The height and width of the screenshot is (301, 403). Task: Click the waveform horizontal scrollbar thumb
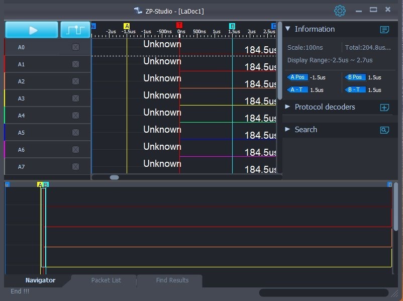pos(115,177)
